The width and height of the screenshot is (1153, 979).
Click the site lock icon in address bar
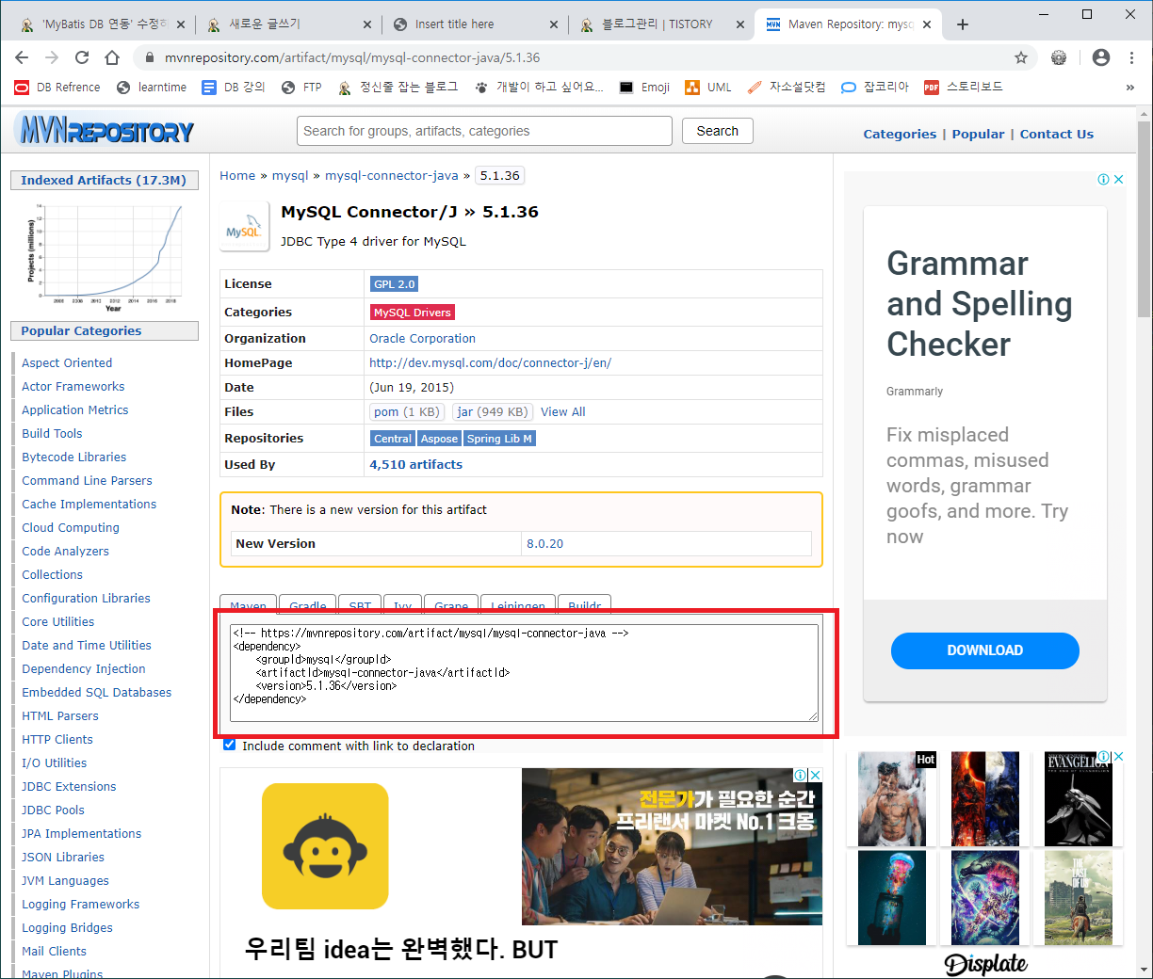coord(150,57)
